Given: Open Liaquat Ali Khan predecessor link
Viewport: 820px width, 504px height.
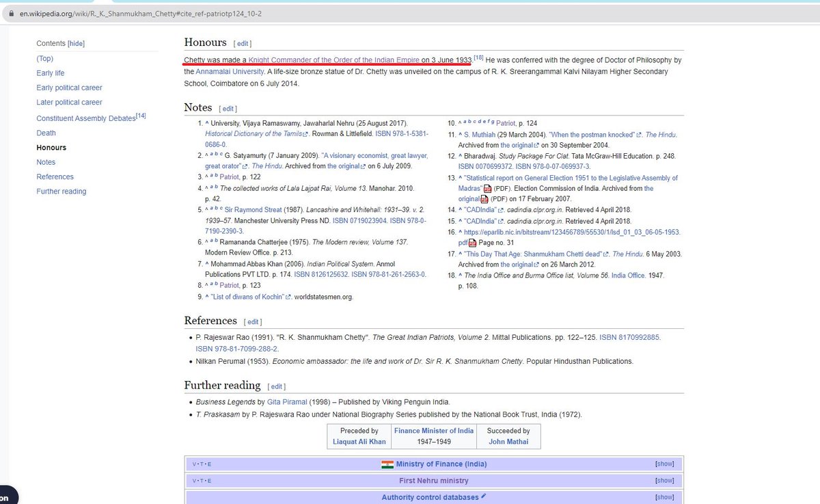Looking at the screenshot, I should [359, 442].
